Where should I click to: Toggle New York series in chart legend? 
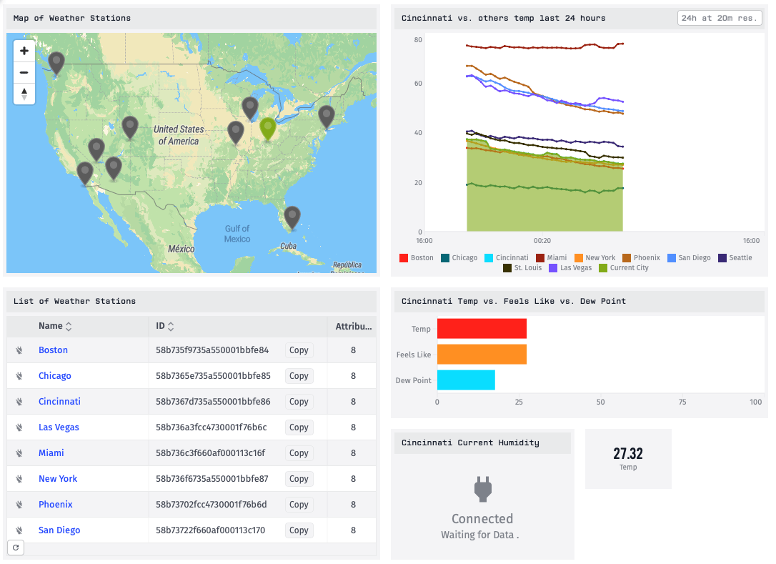[x=595, y=258]
